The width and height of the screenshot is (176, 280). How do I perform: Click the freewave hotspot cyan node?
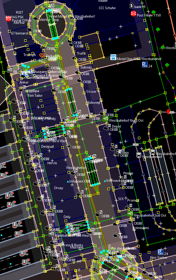pyautogui.click(x=105, y=181)
